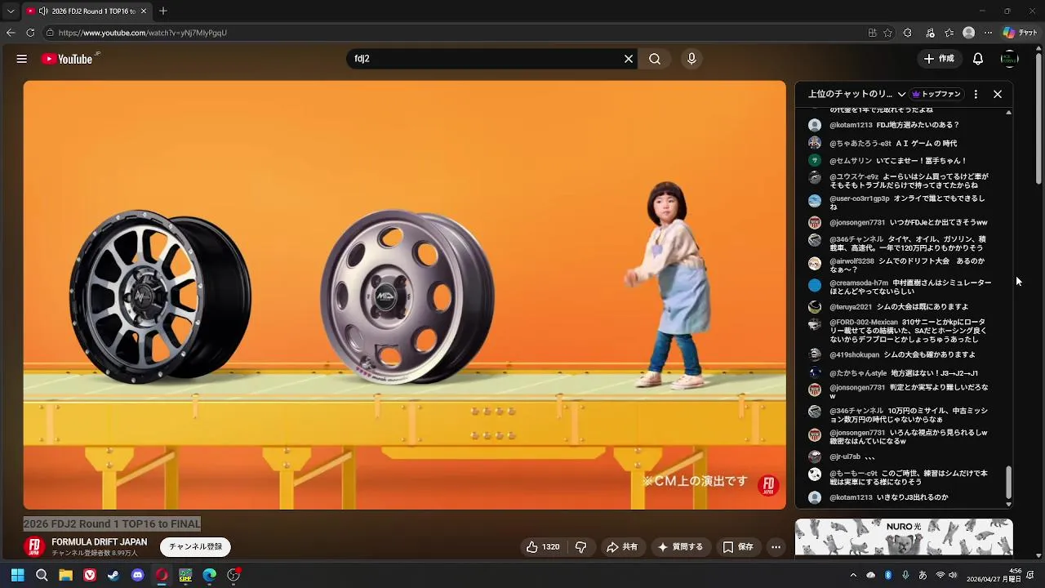1045x588 pixels.
Task: Clear the fdj2 search text
Action: 629,59
